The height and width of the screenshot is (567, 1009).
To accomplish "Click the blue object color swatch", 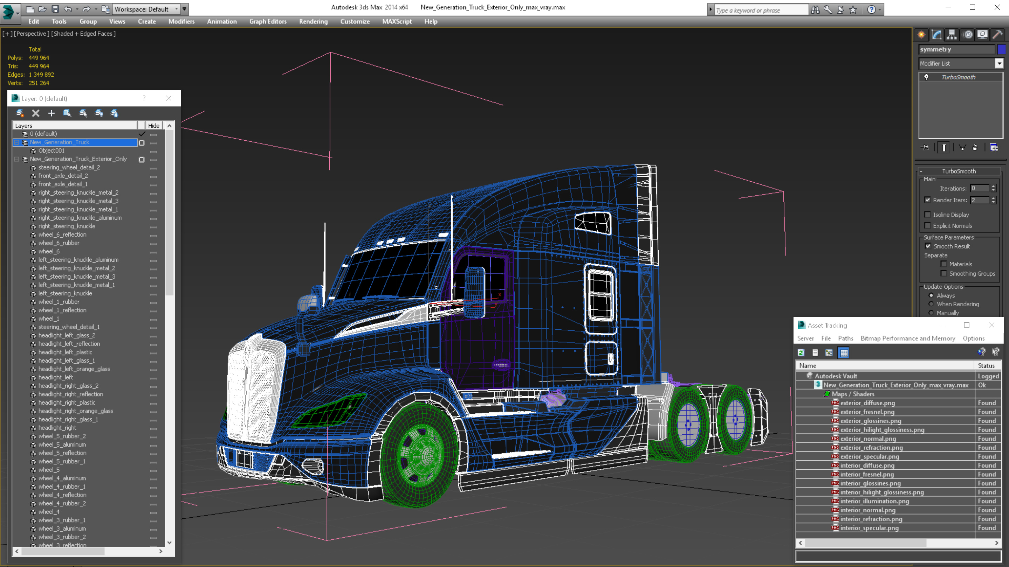I will (x=1002, y=49).
